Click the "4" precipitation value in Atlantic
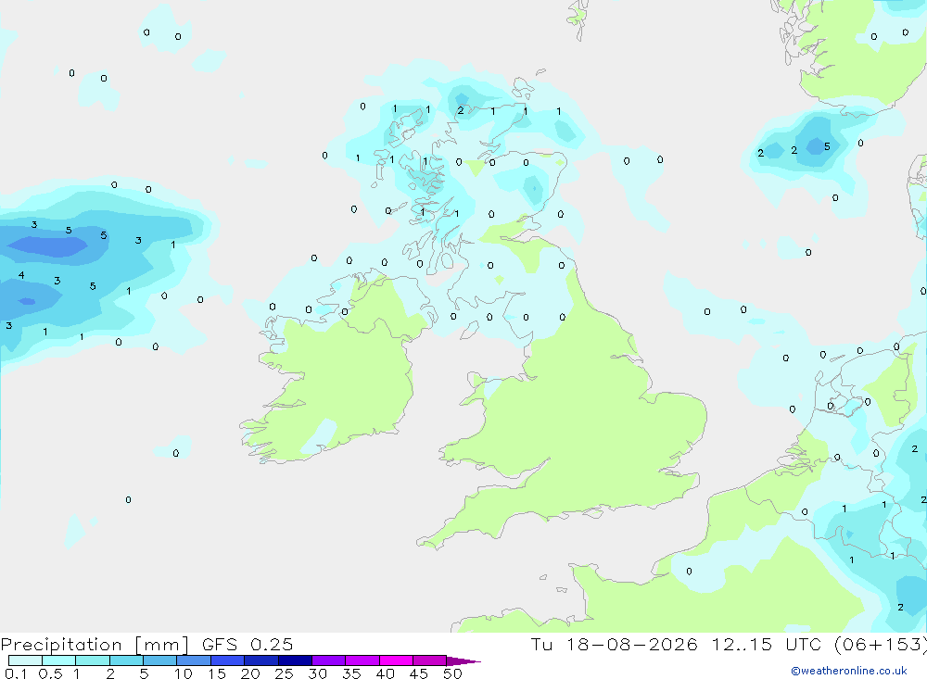 (21, 275)
